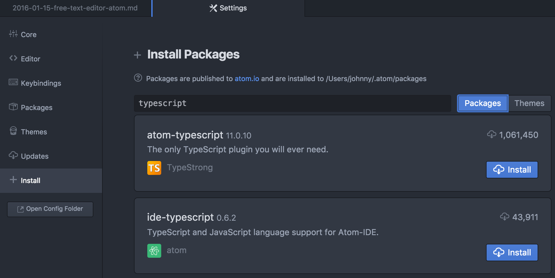
Task: Switch search to Themes toggle
Action: pyautogui.click(x=529, y=103)
